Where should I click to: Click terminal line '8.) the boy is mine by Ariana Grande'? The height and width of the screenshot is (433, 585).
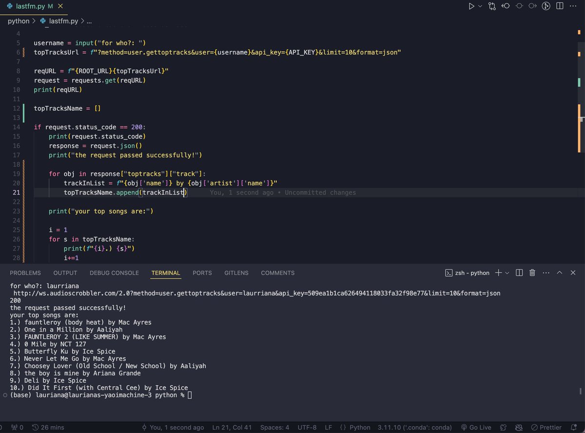pyautogui.click(x=75, y=373)
